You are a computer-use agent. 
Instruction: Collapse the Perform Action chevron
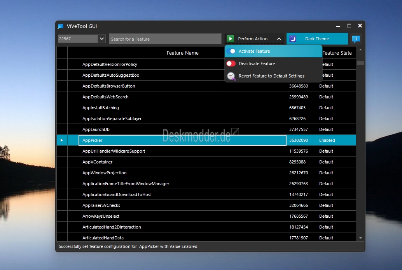[279, 39]
